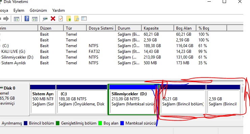This screenshot has width=250, height=134.
Task: Click the yellow folder with green arrow icon
Action: click(x=68, y=19)
